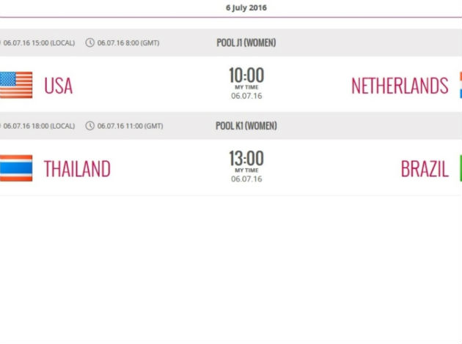Viewport: 462px width, 344px height.
Task: Click clock icon beside 8:00 GMT time
Action: coord(90,42)
